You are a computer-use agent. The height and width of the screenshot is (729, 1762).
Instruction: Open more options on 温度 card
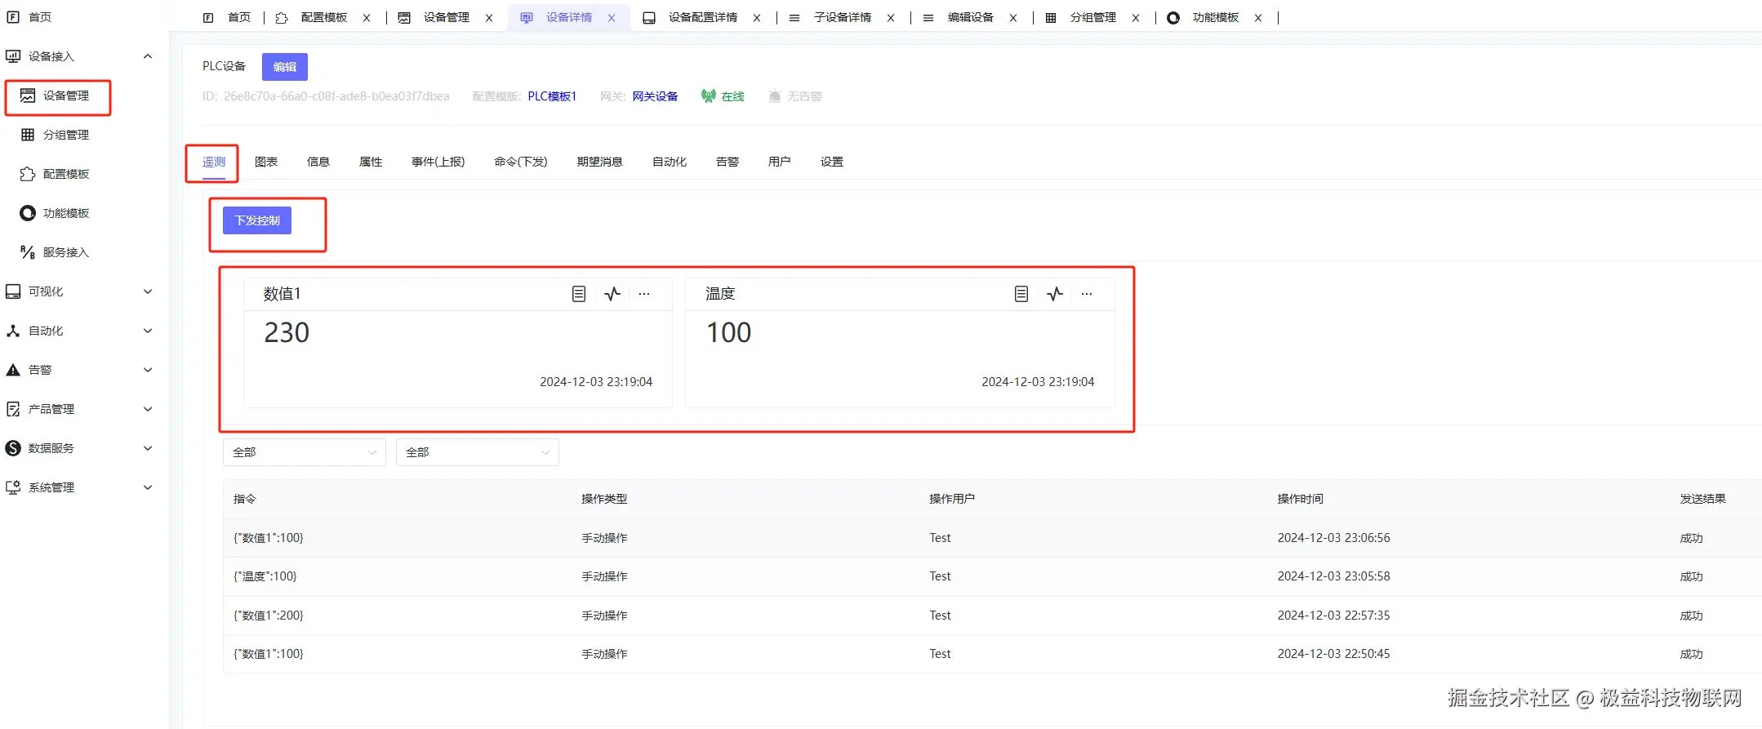coord(1087,294)
